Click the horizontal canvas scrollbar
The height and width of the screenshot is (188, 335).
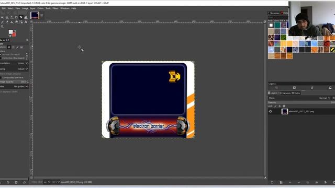coord(149,178)
